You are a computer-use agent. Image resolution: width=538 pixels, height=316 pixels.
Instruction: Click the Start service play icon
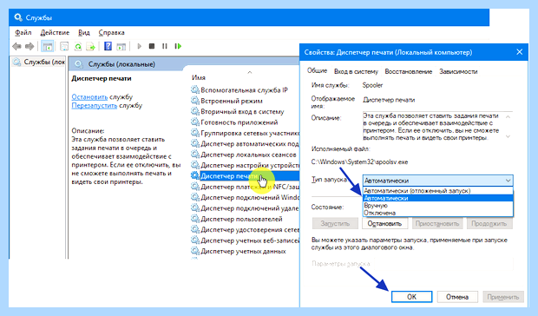(x=139, y=46)
